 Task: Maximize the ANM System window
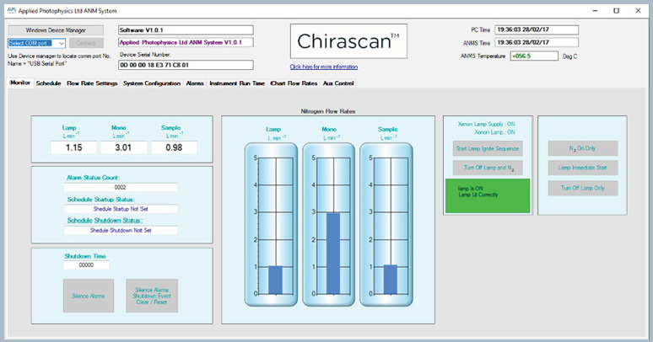[x=617, y=11]
